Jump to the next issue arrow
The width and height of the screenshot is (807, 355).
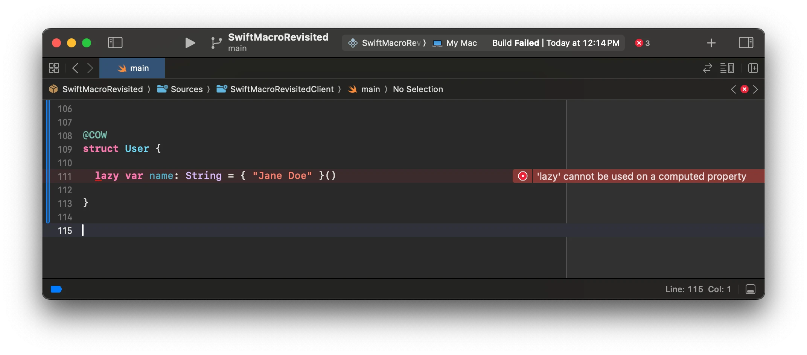[x=755, y=89]
